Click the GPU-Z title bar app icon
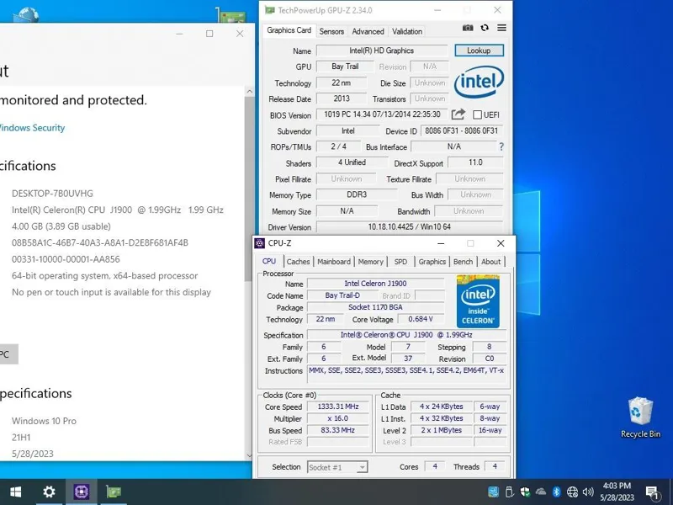Screen dimensions: 673x505 (x=269, y=10)
